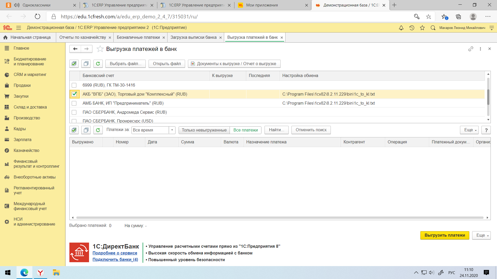Open File Explorer in taskbar
Viewport: 497px width, 279px height.
(56, 273)
